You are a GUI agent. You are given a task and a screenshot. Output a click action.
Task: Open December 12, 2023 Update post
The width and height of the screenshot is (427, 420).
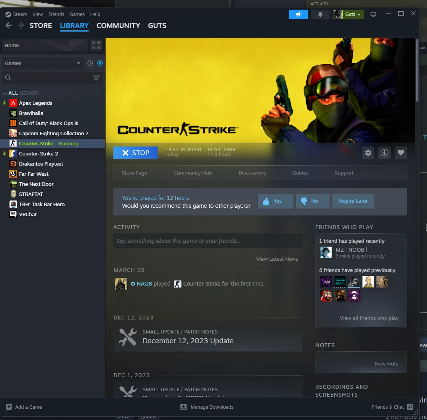(x=208, y=337)
